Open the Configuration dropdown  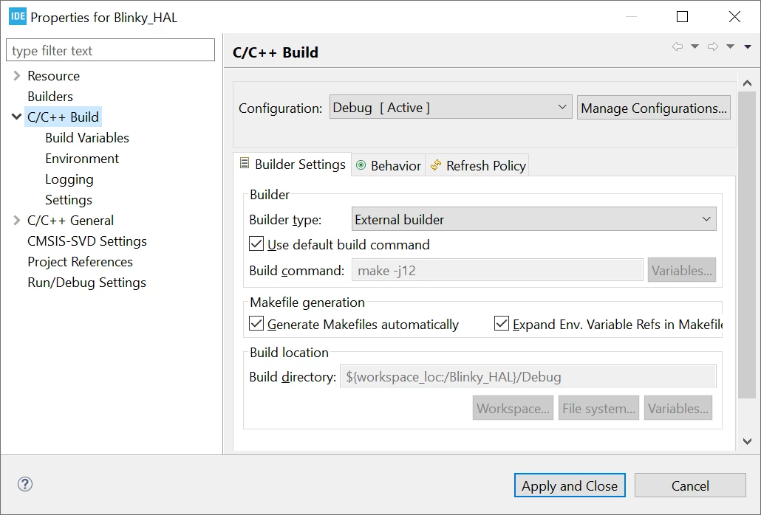(x=451, y=107)
